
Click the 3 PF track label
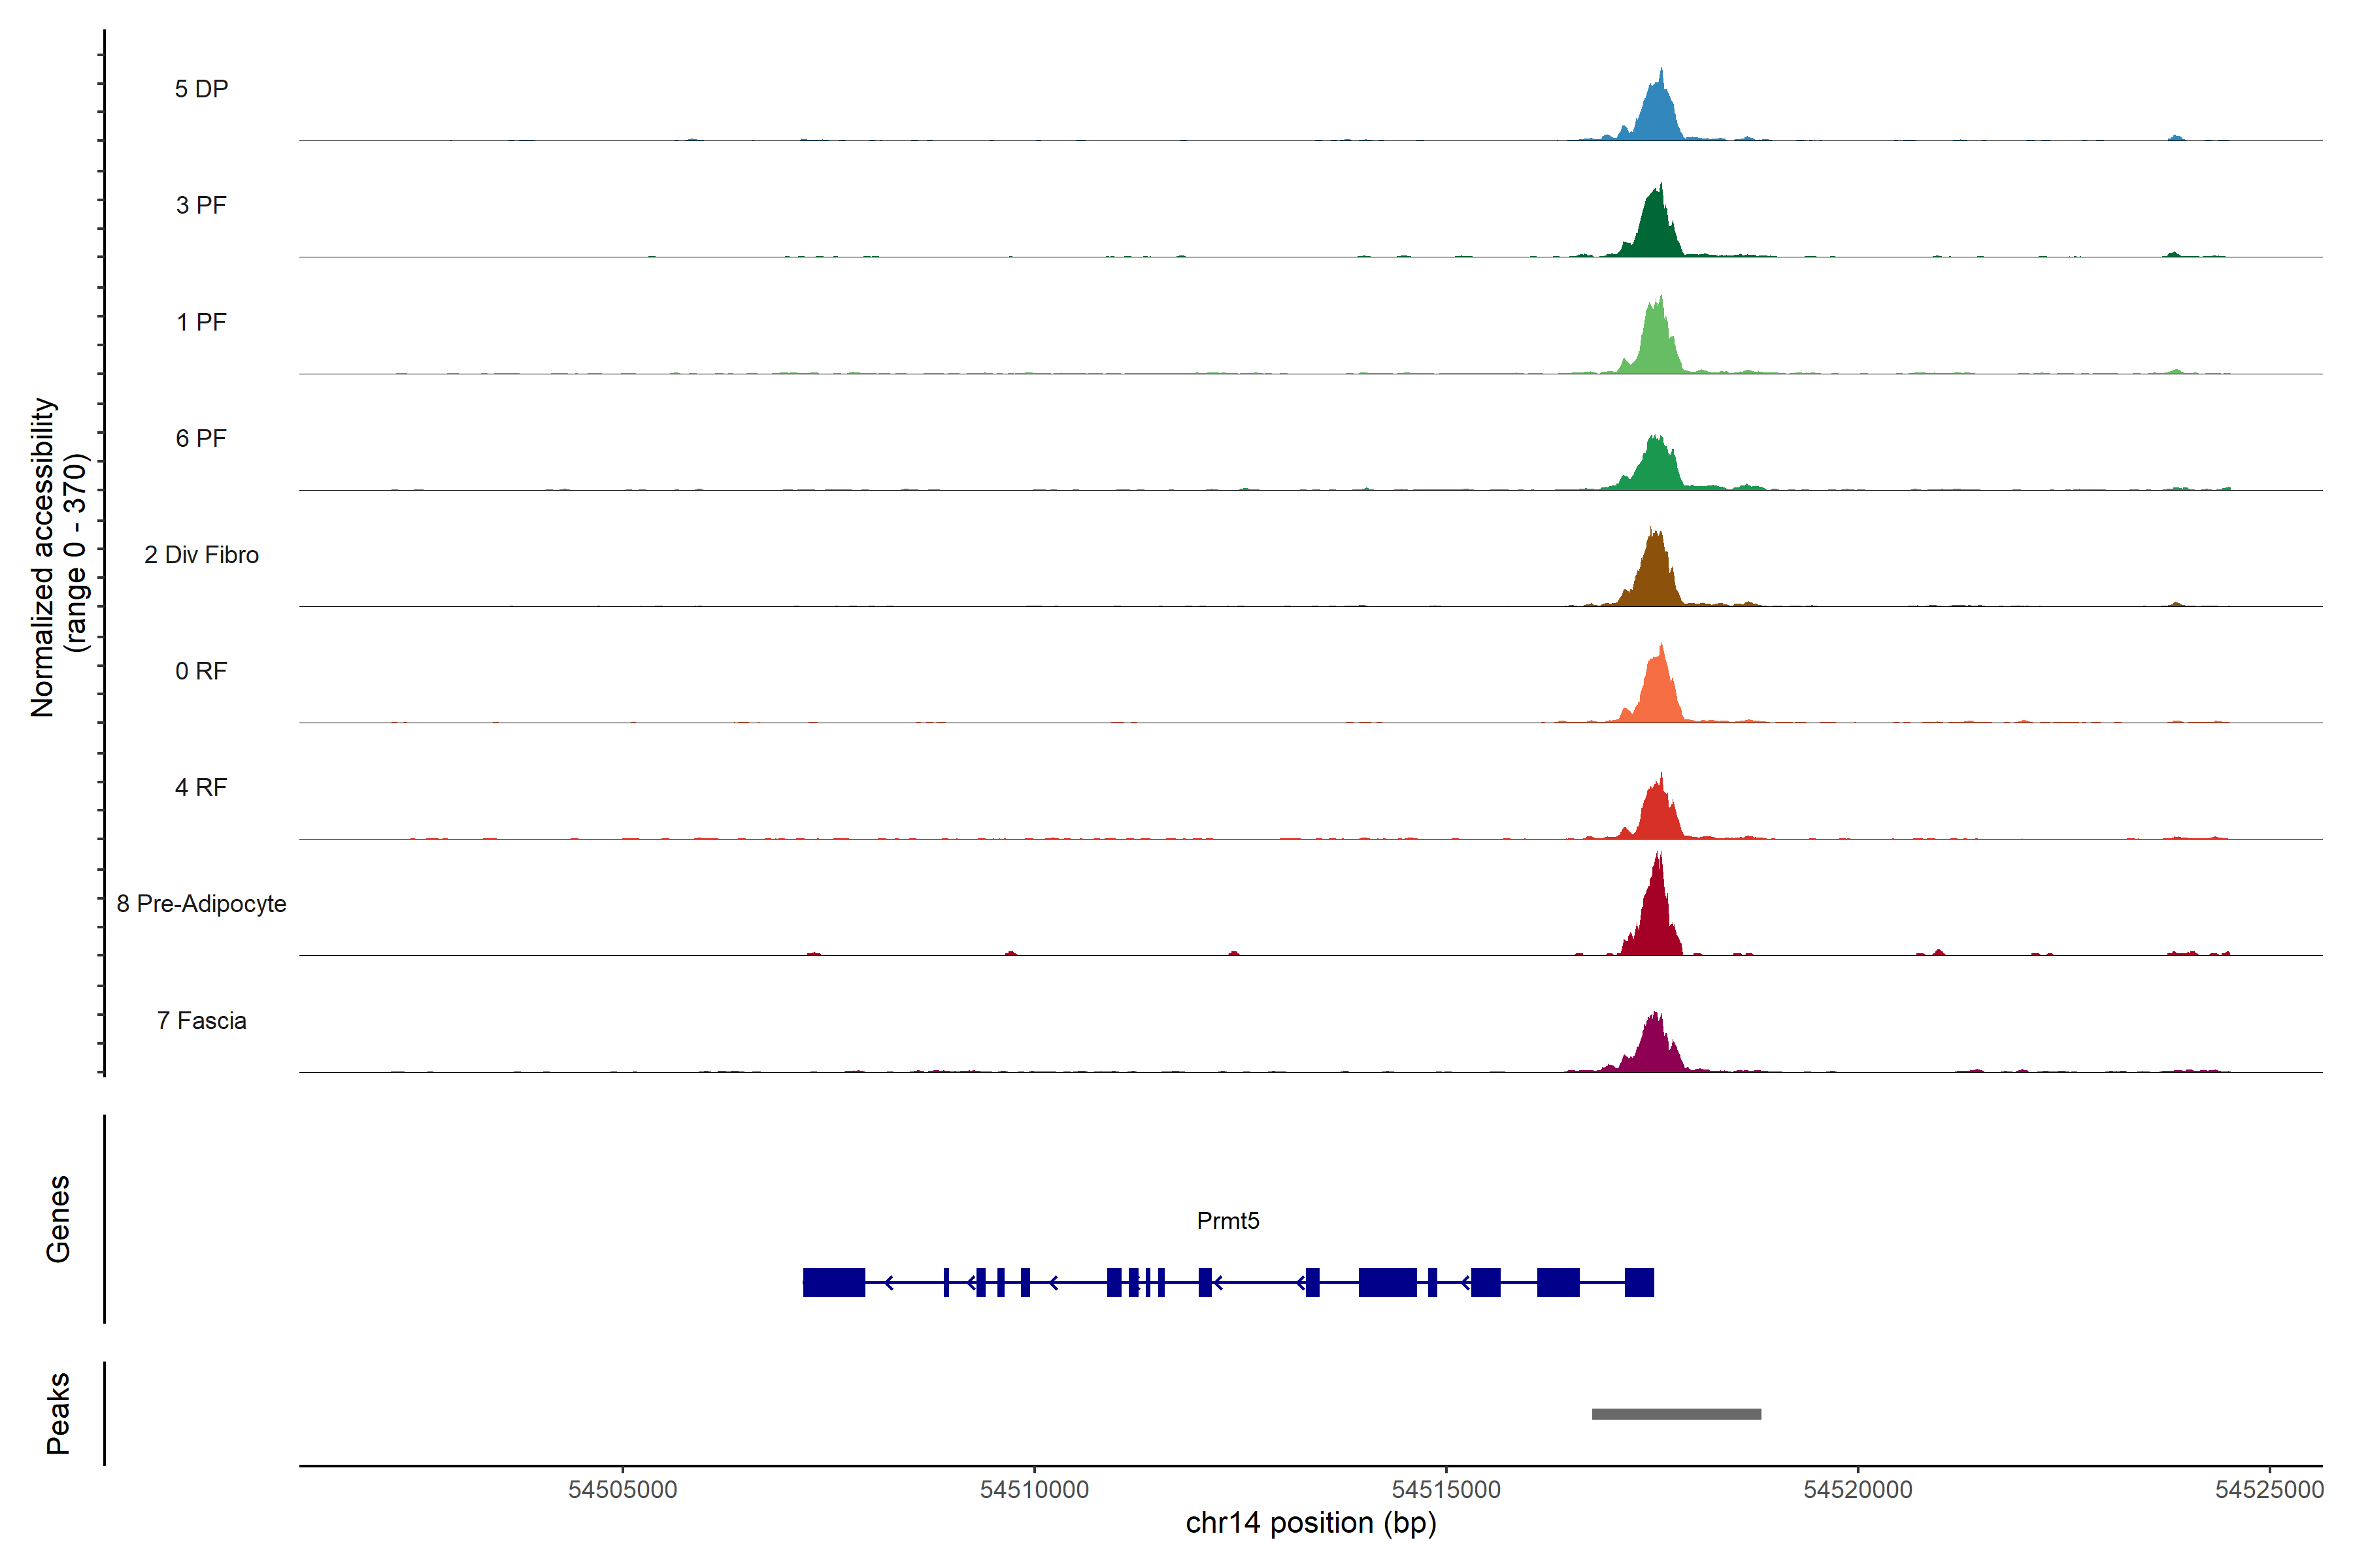(x=201, y=205)
